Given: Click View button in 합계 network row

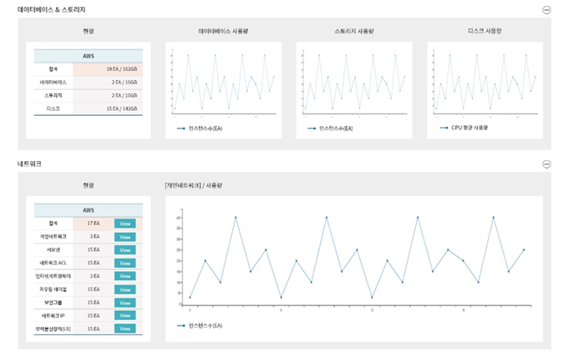Looking at the screenshot, I should [125, 223].
